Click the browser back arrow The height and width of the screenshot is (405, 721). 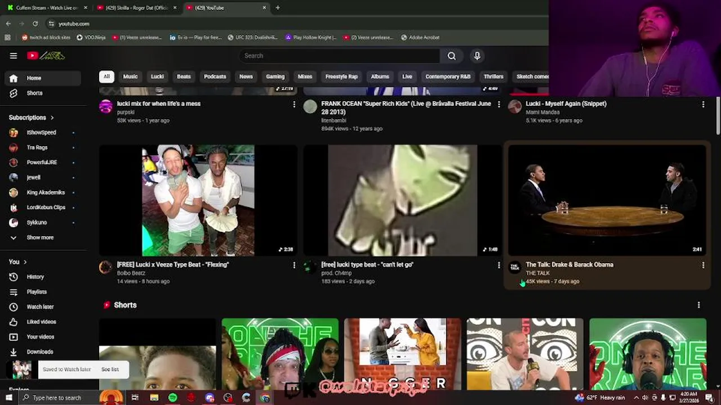click(x=8, y=24)
